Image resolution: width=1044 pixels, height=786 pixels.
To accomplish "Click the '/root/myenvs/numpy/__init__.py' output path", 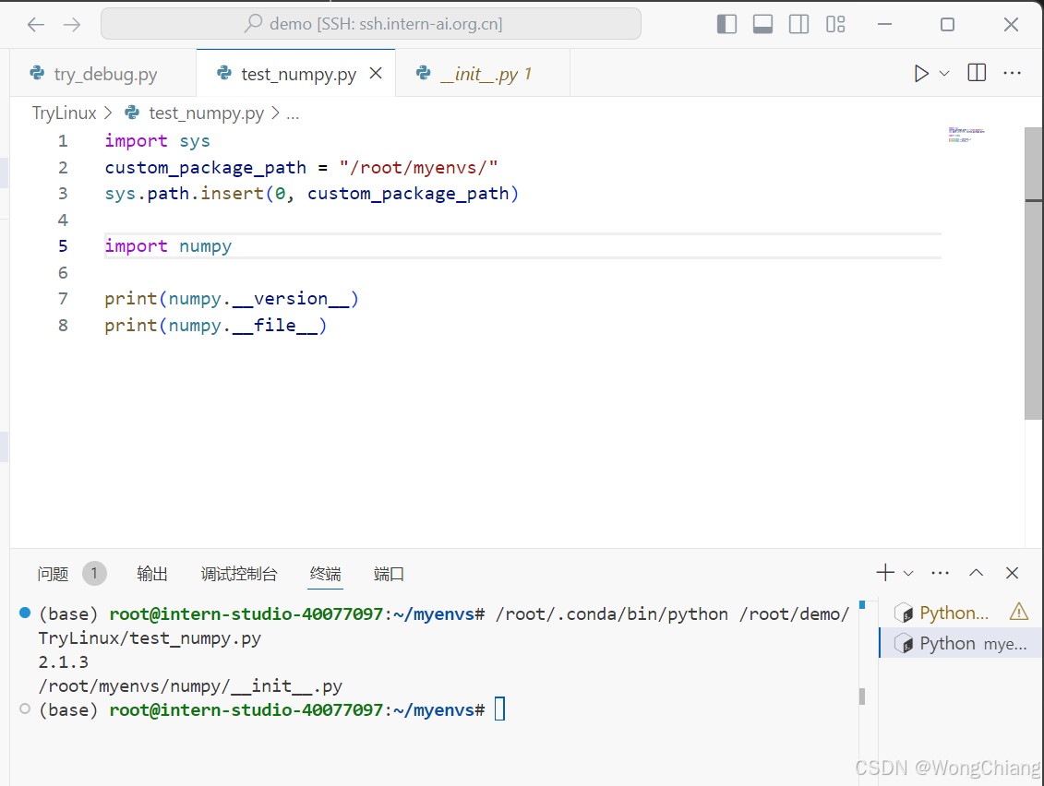I will 190,686.
